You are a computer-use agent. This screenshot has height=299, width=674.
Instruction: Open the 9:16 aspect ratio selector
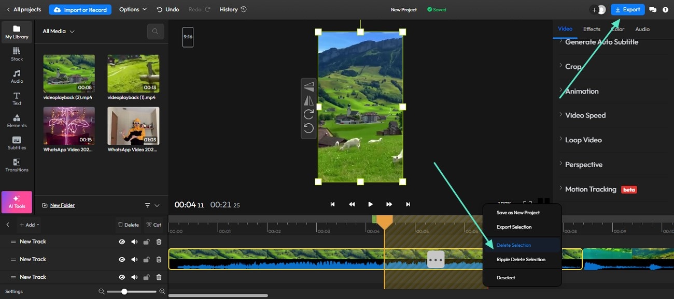[x=188, y=37]
